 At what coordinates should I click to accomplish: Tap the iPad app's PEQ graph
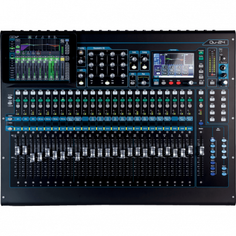click(x=40, y=45)
